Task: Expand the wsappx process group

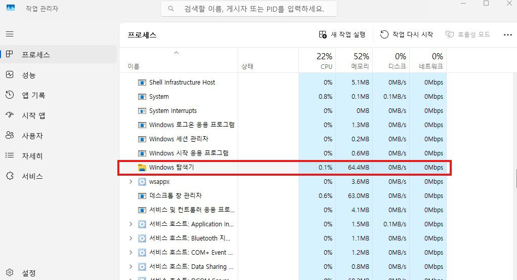Action: pos(131,181)
